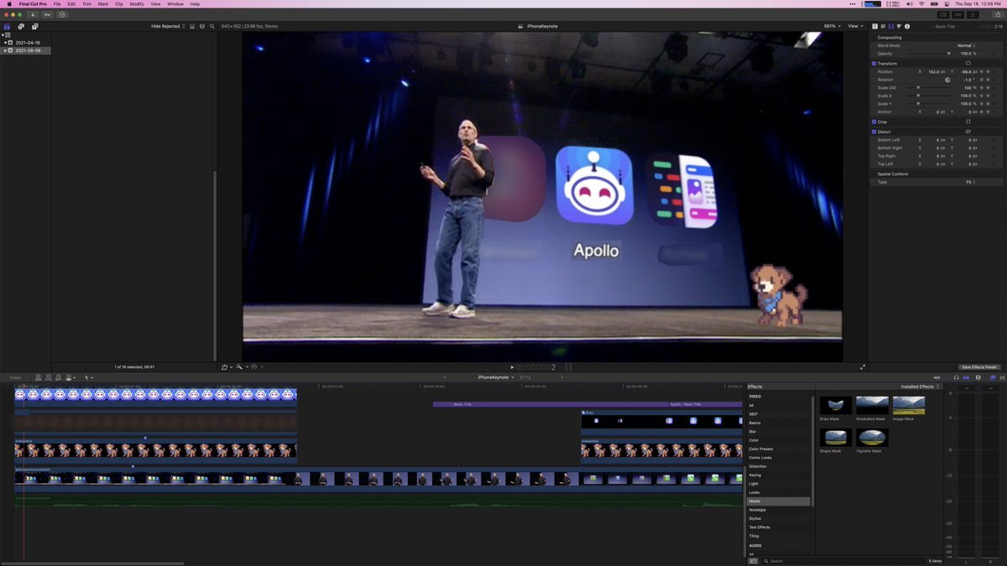Viewport: 1007px width, 566px height.
Task: Open the Blend Mode Normal dropdown
Action: 966,45
